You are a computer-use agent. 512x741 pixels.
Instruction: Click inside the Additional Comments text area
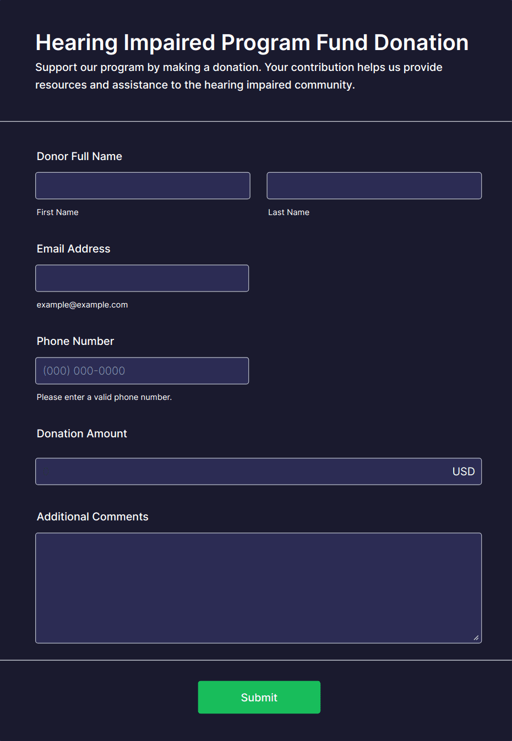[258, 588]
